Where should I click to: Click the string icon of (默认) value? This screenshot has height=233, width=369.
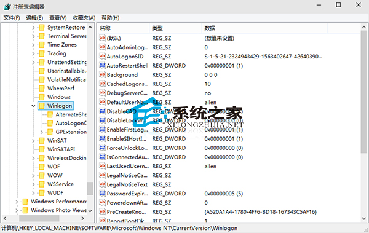click(x=102, y=38)
